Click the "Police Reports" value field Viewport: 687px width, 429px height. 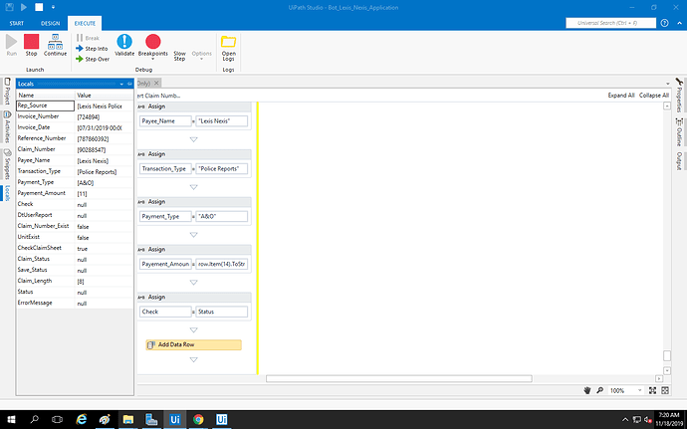[x=221, y=168]
